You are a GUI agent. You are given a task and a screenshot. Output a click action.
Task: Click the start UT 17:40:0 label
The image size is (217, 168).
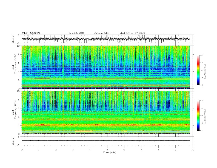[x=132, y=33]
